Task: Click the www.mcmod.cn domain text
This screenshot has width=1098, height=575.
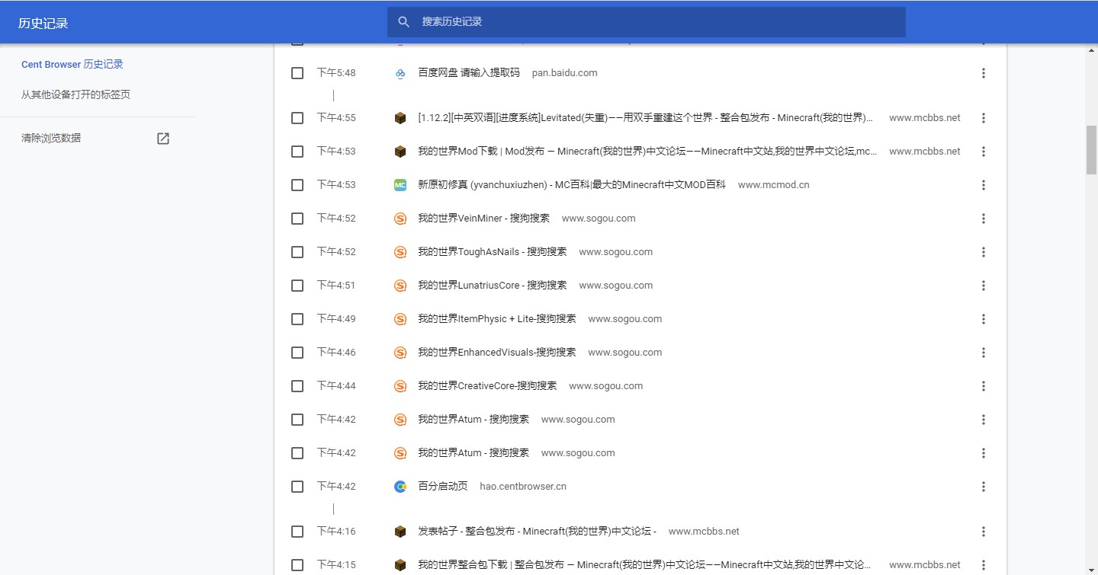Action: 774,185
